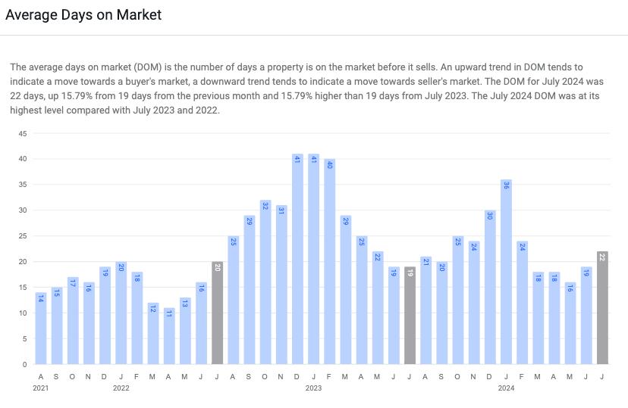
Task: Select the August 2023 bar labeled 21
Action: click(x=426, y=310)
